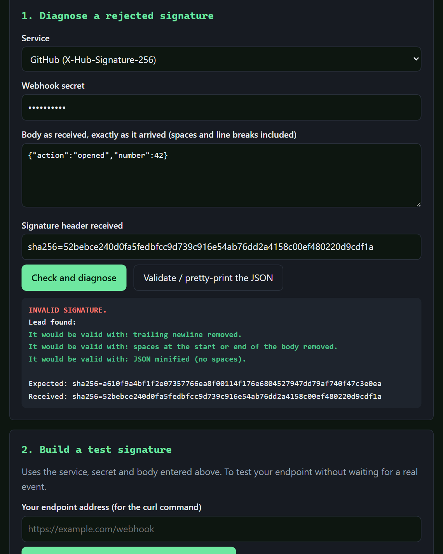Click the '2. Build a test signature' heading
The width and height of the screenshot is (443, 554).
tap(96, 450)
